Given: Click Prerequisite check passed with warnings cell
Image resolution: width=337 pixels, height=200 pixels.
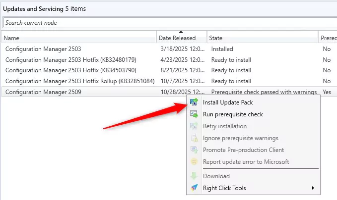Looking at the screenshot, I should click(x=264, y=92).
